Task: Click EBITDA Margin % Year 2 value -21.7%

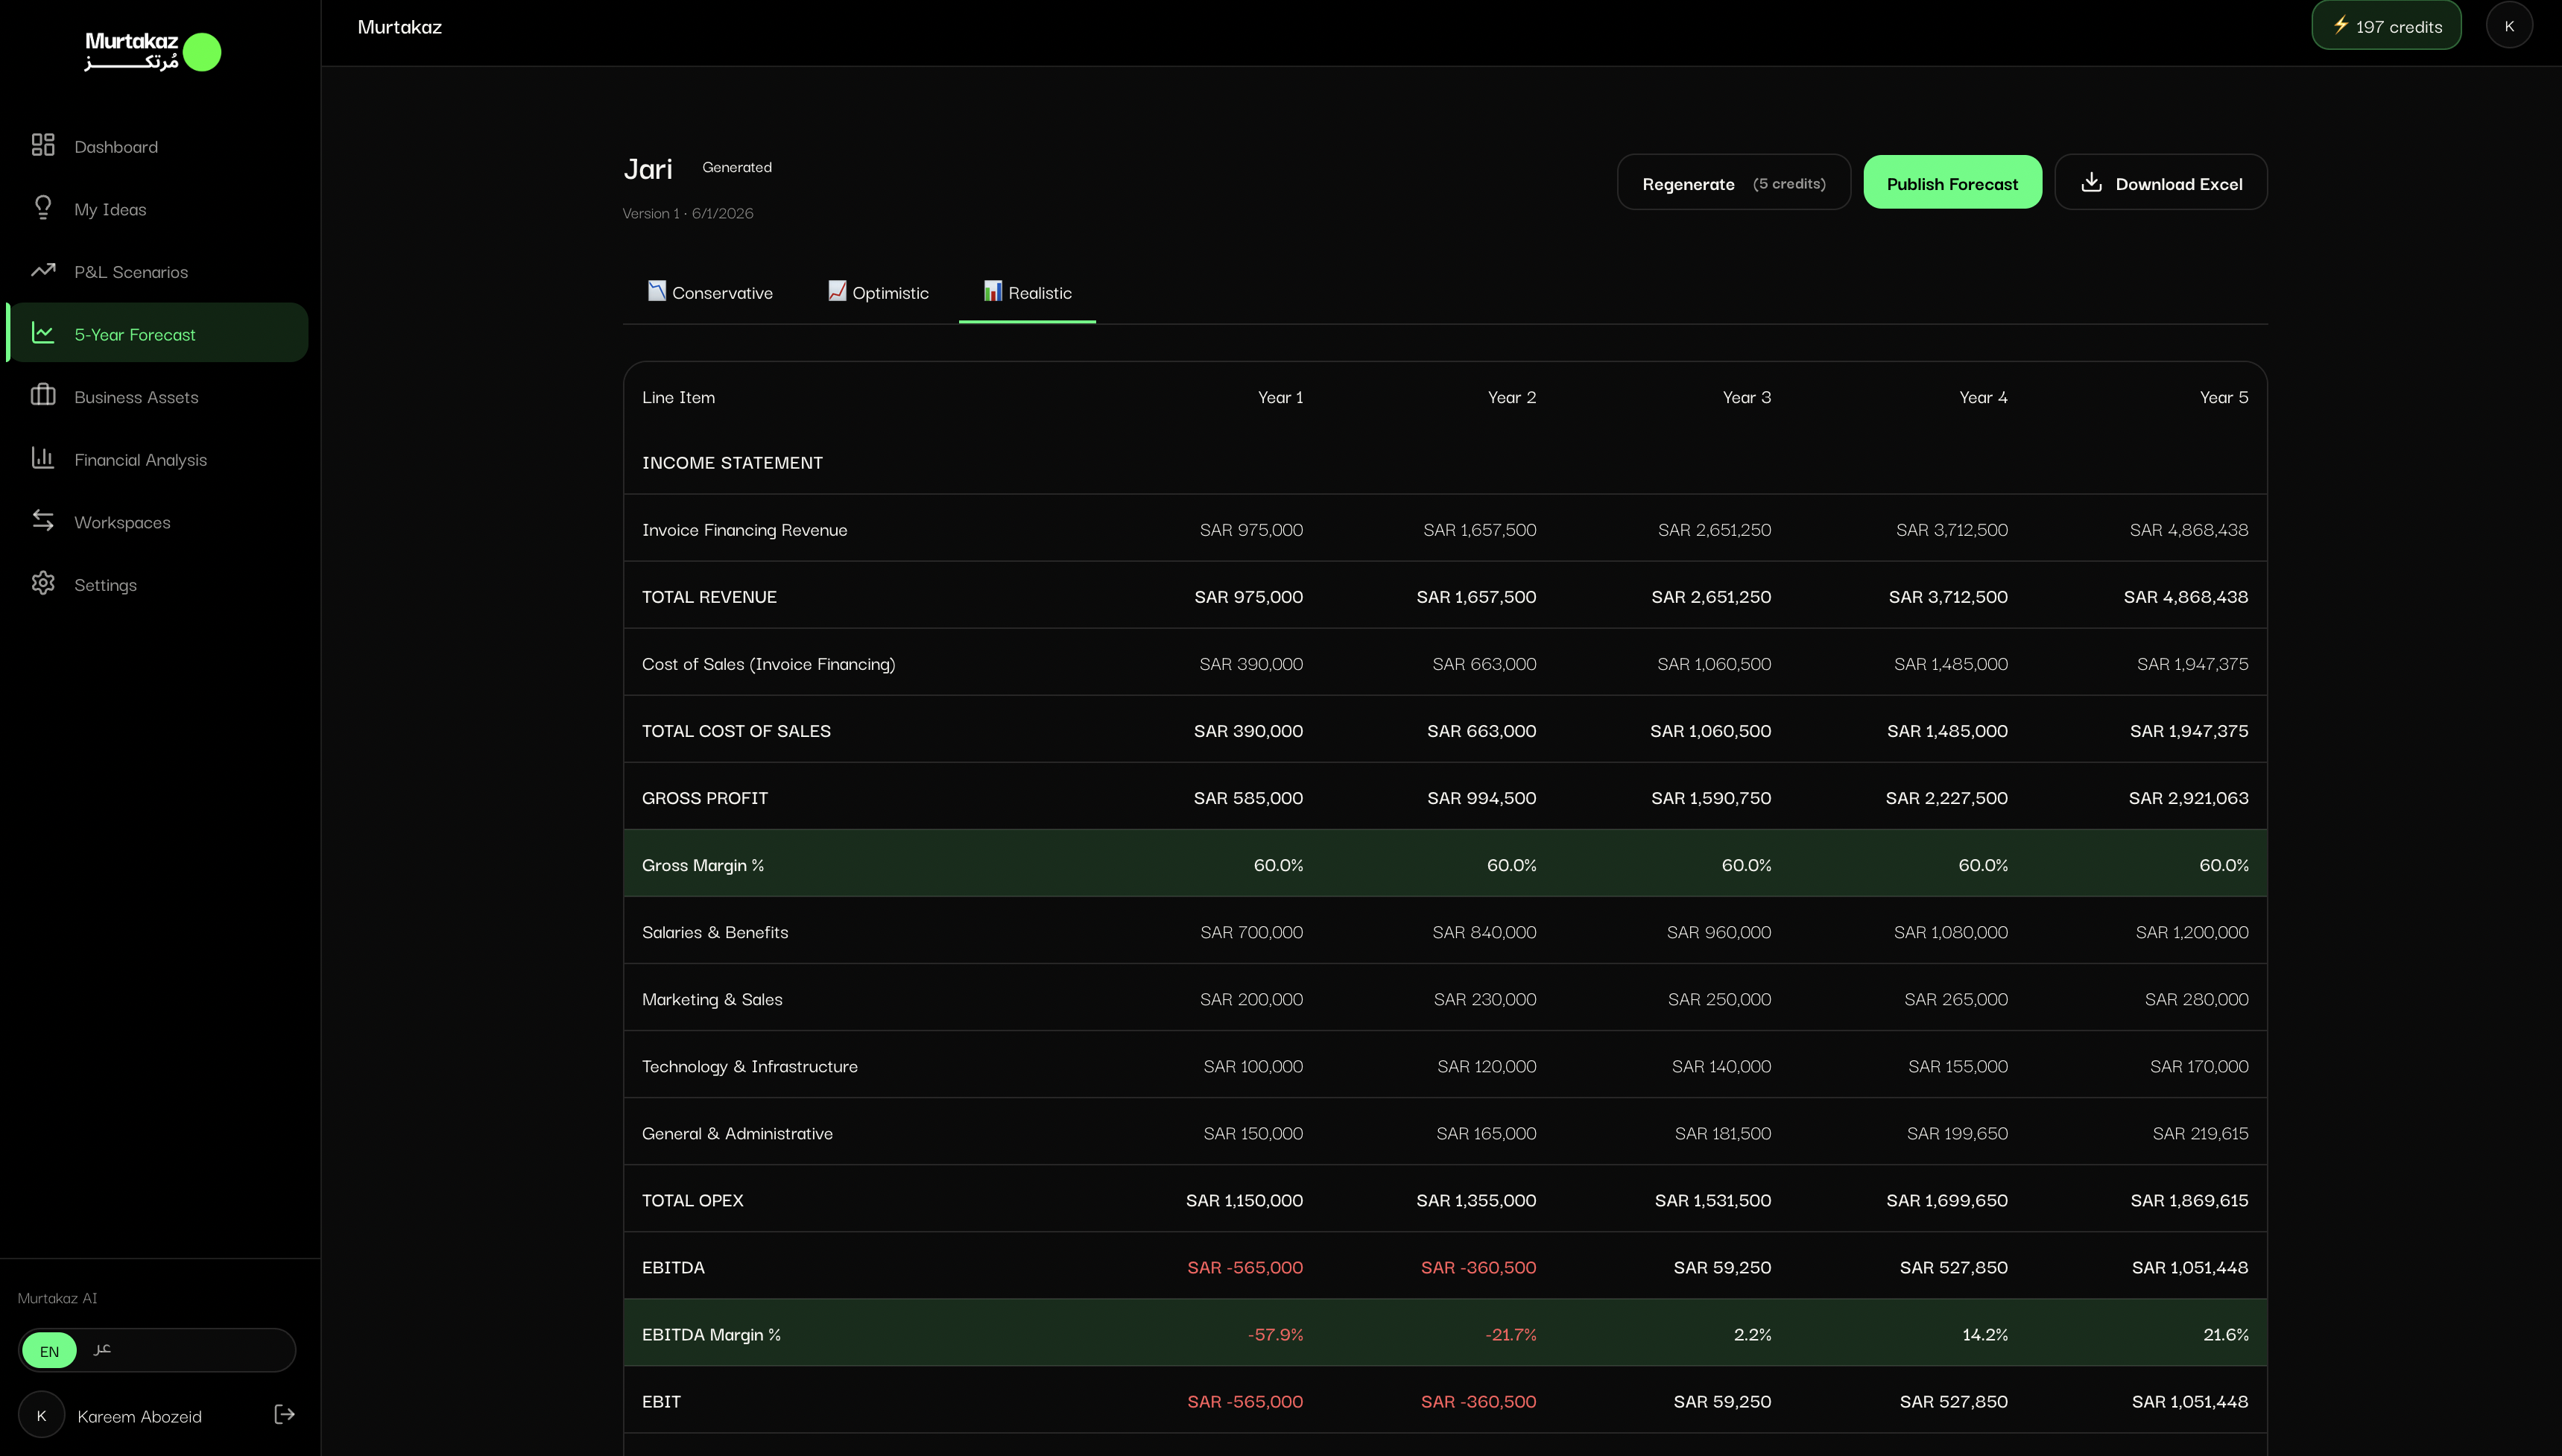Action: click(1511, 1334)
